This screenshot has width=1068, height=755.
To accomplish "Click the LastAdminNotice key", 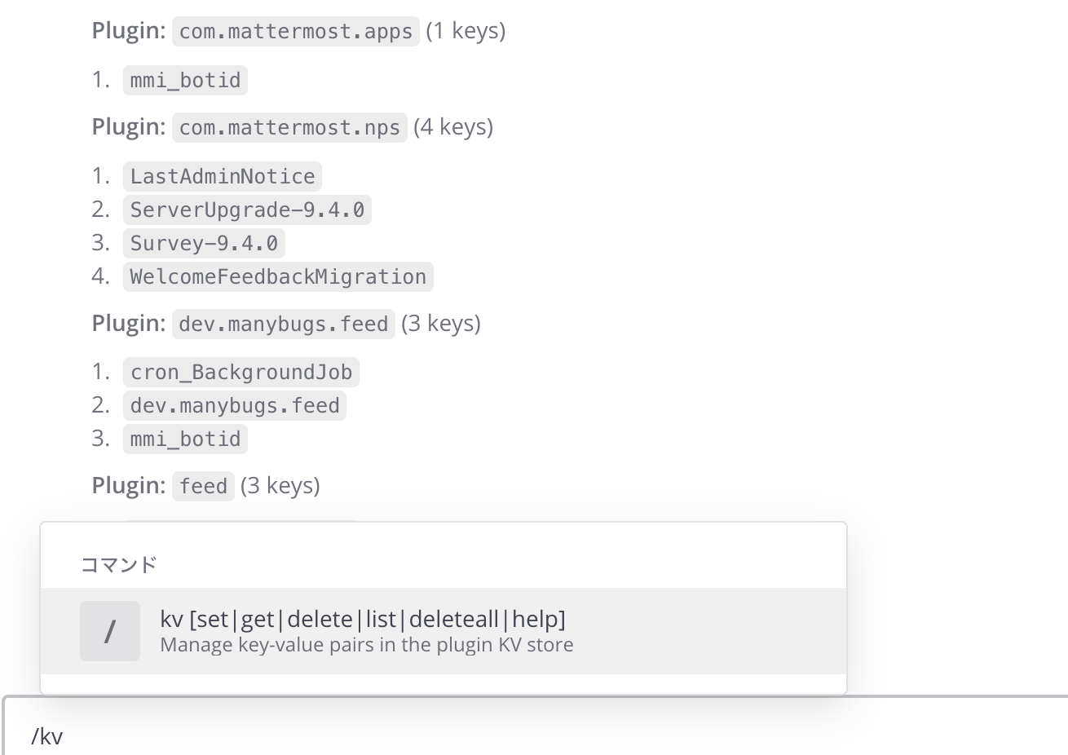I will pos(223,177).
